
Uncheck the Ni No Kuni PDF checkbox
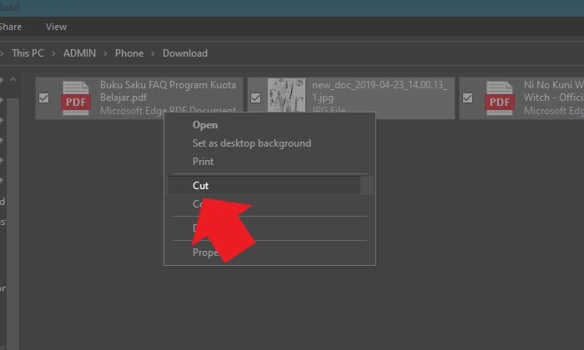click(468, 98)
